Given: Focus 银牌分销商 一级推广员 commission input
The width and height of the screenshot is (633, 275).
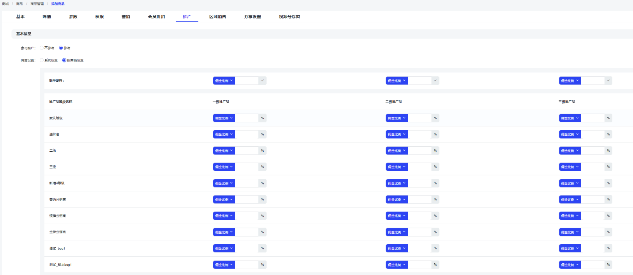Looking at the screenshot, I should (247, 215).
